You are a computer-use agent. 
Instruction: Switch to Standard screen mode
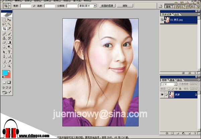point(3,88)
